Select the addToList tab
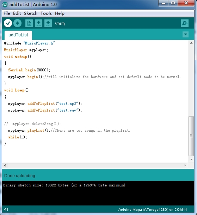The width and height of the screenshot is (197, 215). point(18,35)
